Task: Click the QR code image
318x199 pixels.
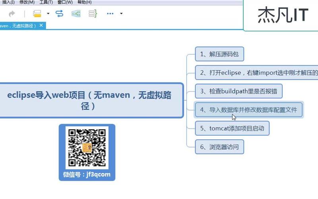Action: coord(87,148)
